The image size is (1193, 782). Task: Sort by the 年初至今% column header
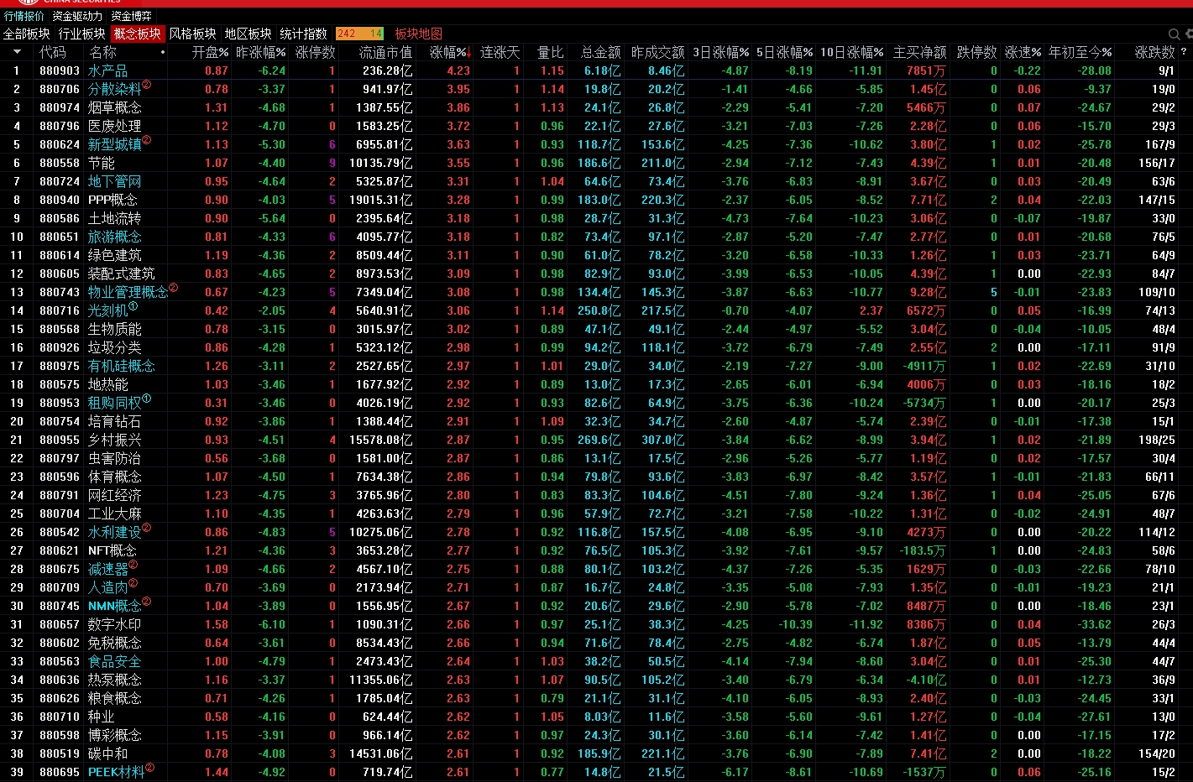click(x=1081, y=52)
